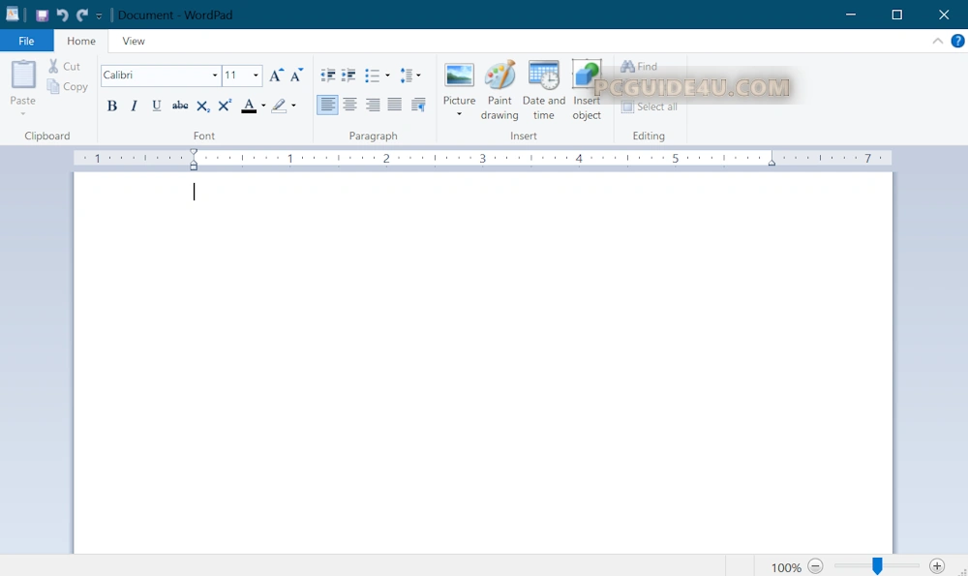Apply strikethrough formatting
The image size is (968, 576).
tap(180, 106)
